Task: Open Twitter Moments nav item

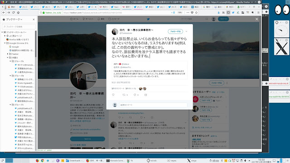Action: 88,19
